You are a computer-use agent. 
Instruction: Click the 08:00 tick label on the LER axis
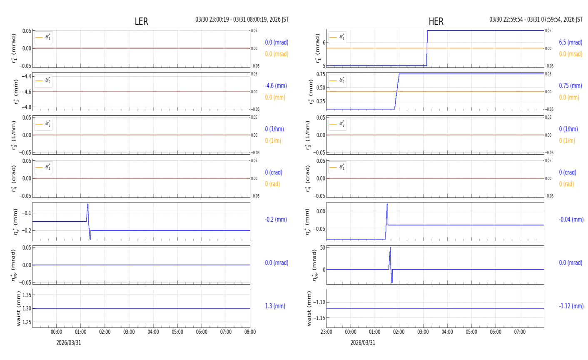coord(250,332)
